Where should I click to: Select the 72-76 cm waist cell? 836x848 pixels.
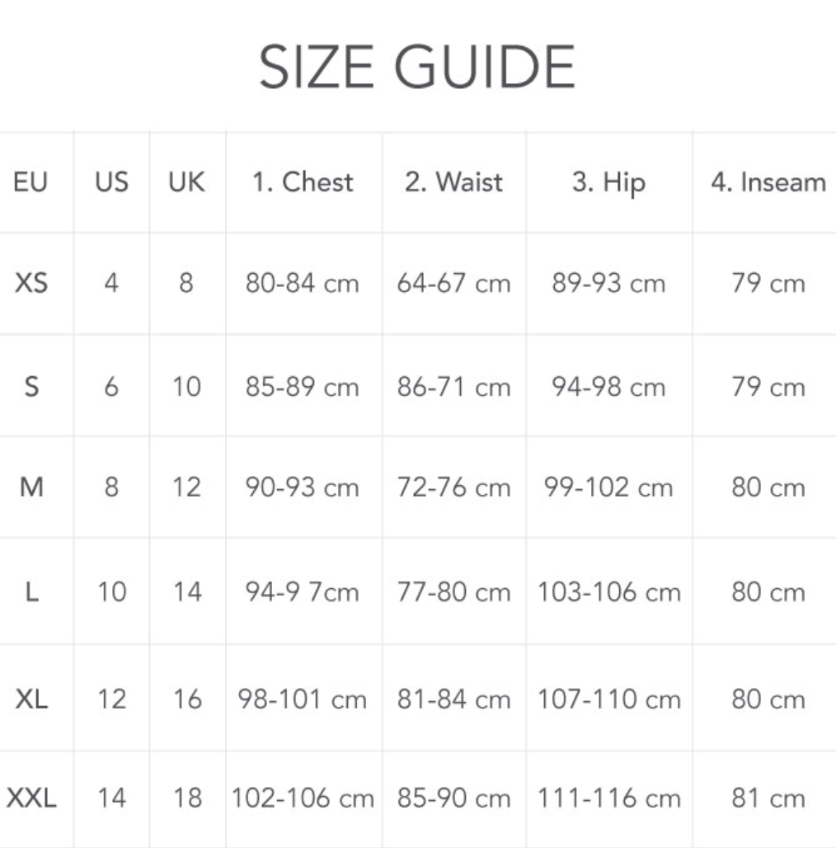pyautogui.click(x=453, y=488)
